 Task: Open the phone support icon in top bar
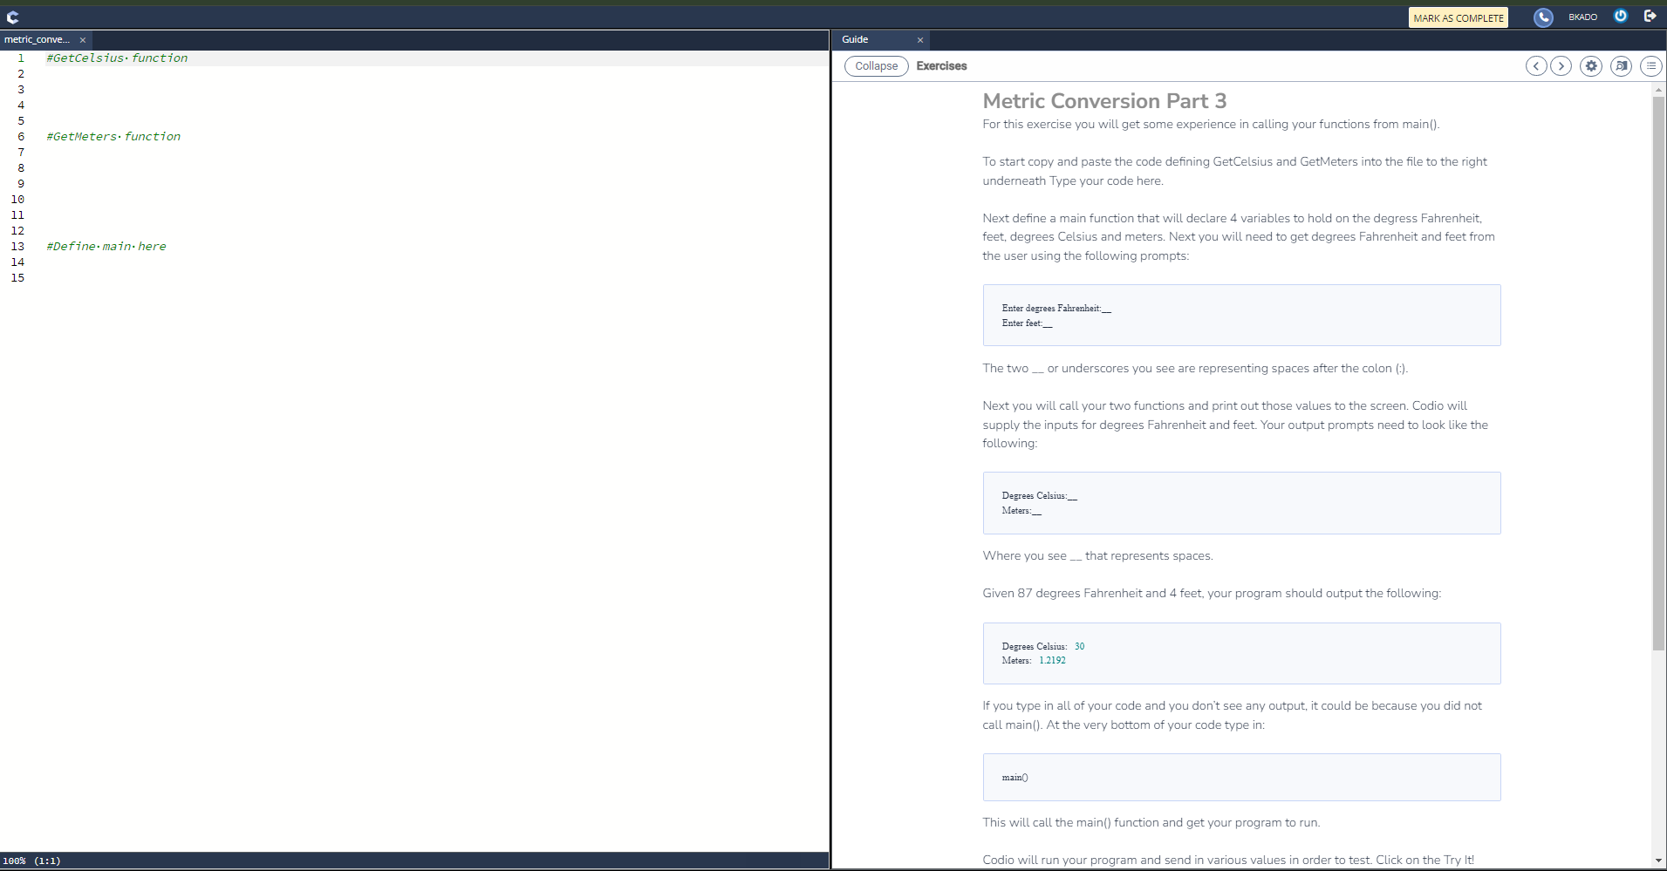(x=1542, y=17)
